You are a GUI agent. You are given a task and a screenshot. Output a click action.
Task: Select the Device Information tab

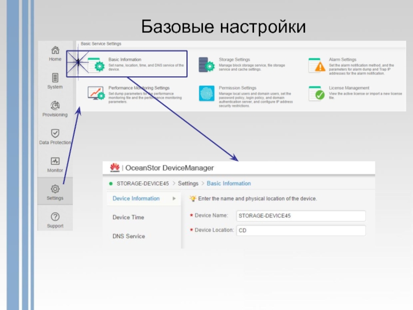144,198
